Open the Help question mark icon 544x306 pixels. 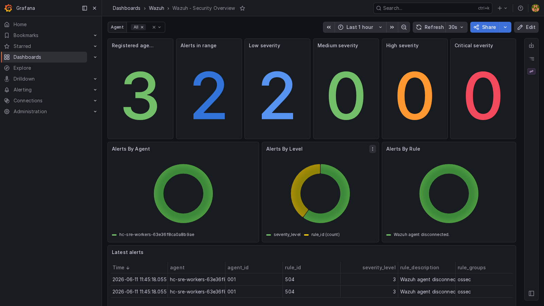[x=521, y=8]
